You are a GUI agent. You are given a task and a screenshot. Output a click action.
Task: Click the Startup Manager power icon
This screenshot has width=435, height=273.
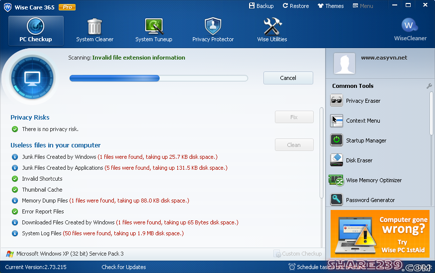coord(337,140)
